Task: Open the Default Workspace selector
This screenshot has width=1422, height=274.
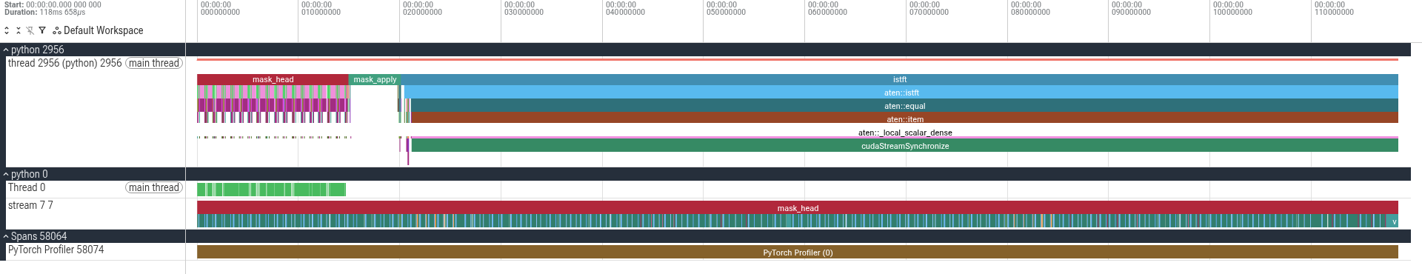Action: tap(98, 30)
